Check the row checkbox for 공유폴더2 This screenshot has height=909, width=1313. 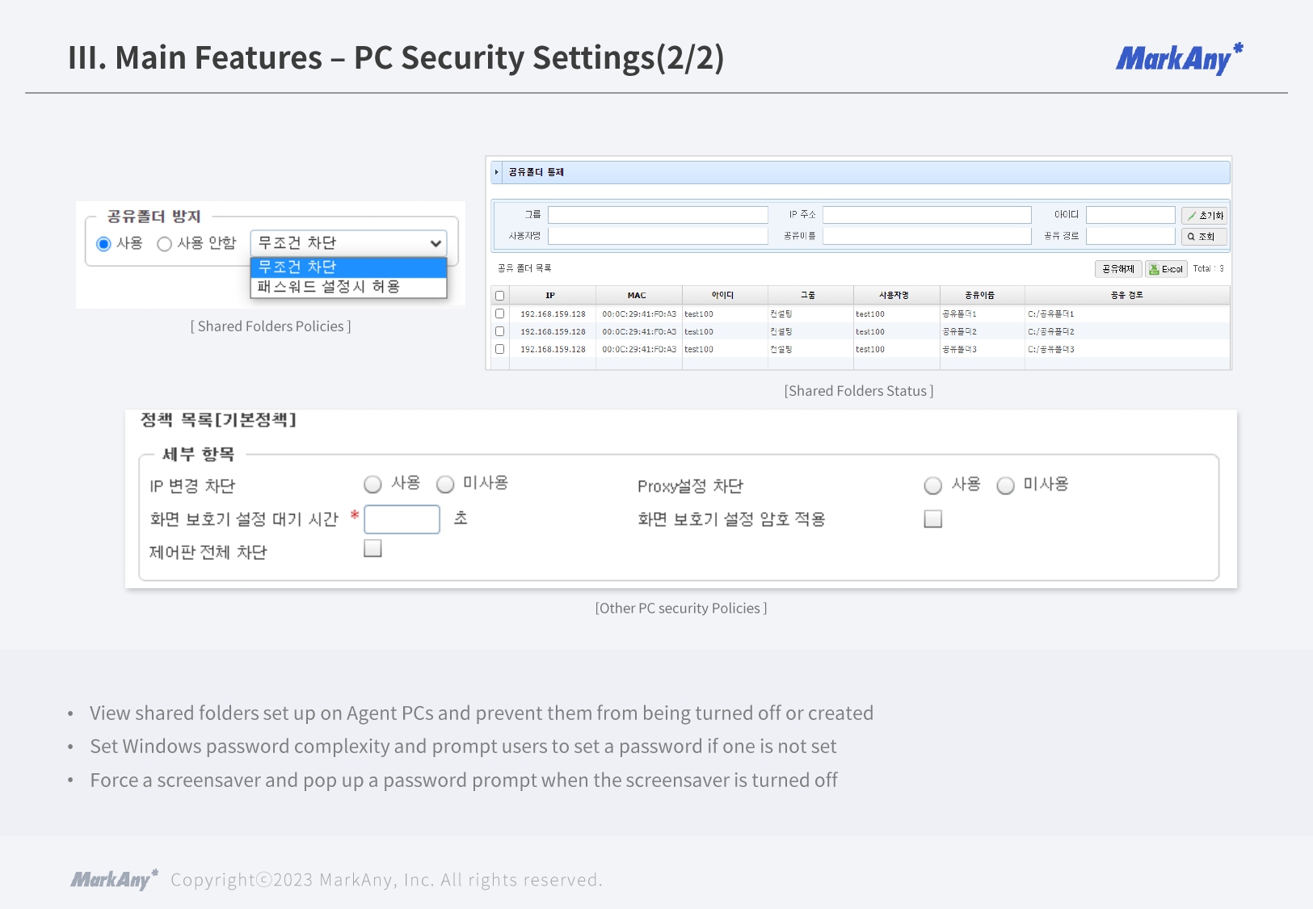[x=499, y=331]
